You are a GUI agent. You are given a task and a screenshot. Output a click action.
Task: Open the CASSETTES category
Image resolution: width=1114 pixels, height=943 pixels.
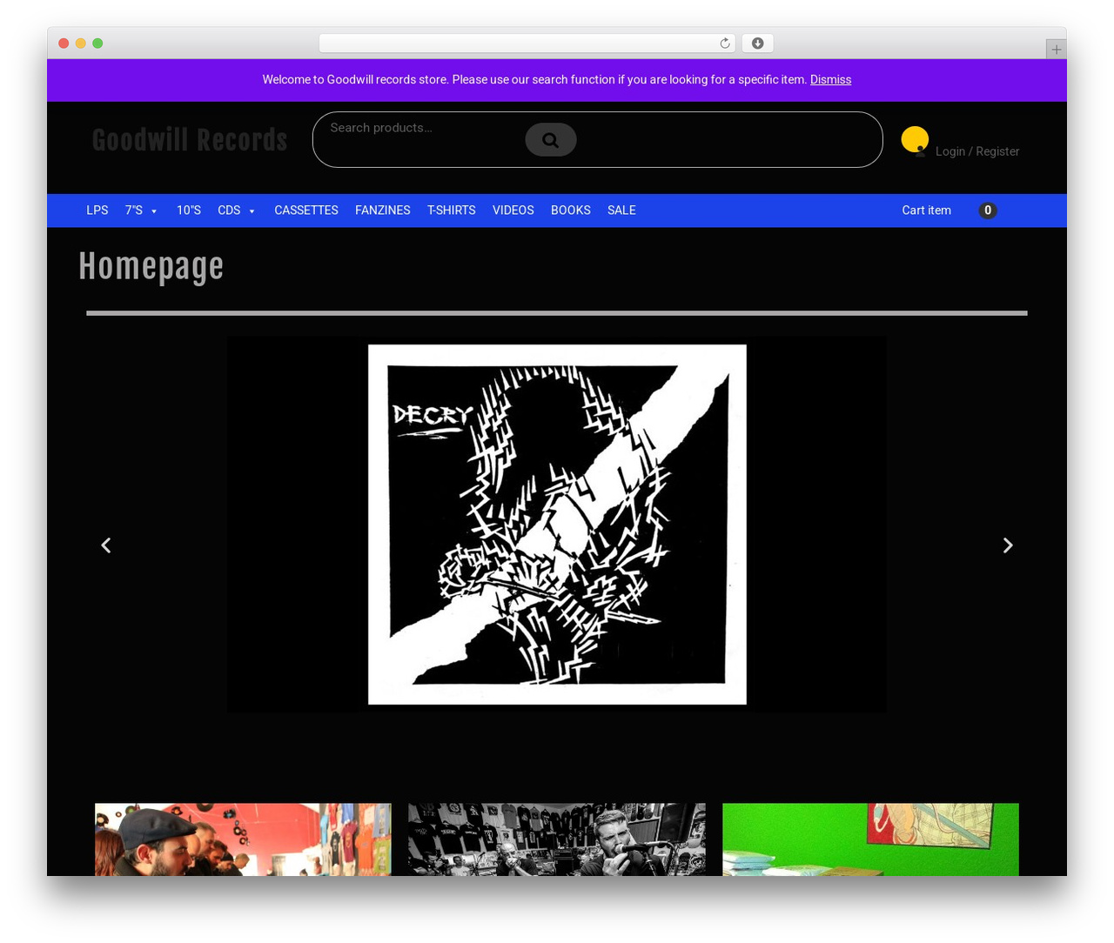pos(306,211)
